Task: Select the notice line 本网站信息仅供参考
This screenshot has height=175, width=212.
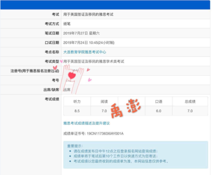Action: [121, 162]
